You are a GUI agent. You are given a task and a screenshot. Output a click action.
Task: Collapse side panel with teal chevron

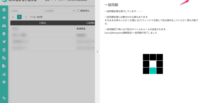click(97, 51)
